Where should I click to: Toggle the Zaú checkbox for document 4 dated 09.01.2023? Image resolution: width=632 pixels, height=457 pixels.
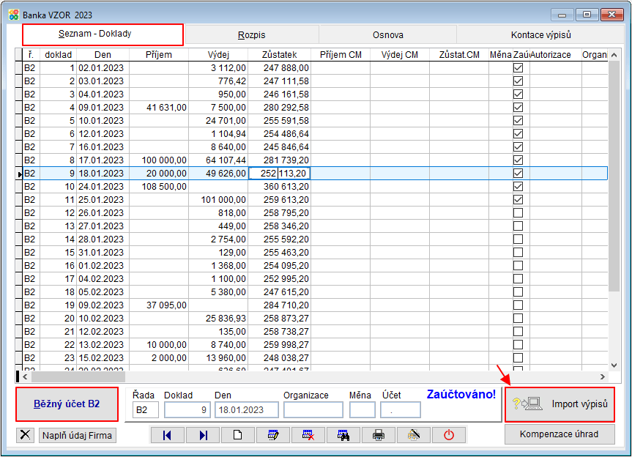[x=518, y=107]
